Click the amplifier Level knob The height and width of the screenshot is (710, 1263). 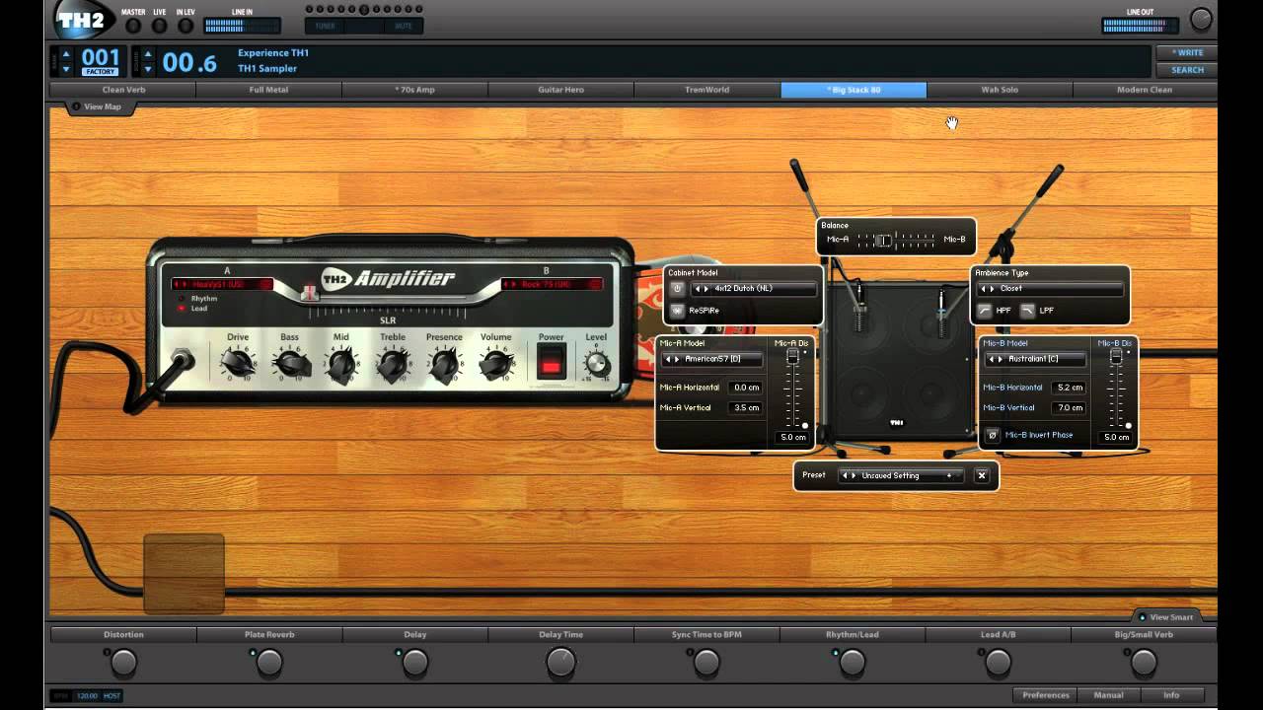[x=596, y=364]
